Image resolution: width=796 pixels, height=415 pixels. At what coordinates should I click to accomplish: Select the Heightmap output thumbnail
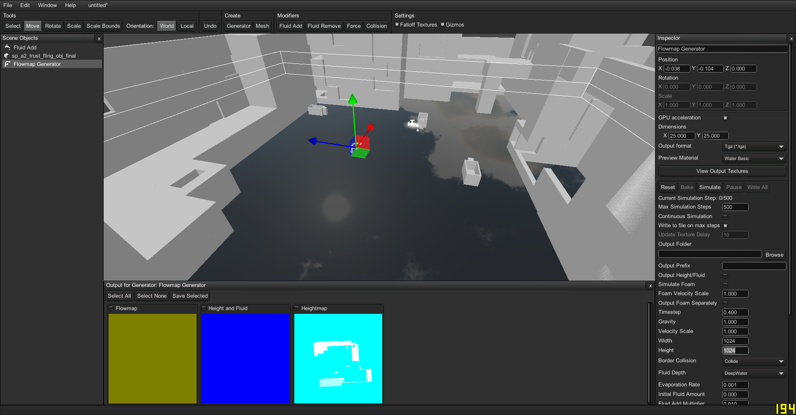[338, 358]
